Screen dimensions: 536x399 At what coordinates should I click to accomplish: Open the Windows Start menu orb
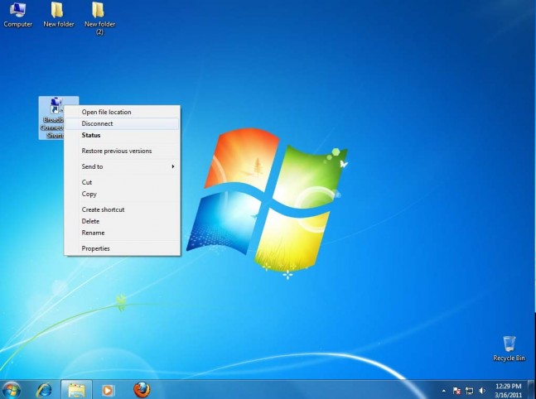[x=12, y=390]
